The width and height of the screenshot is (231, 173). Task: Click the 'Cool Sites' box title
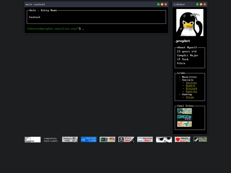[x=185, y=106]
